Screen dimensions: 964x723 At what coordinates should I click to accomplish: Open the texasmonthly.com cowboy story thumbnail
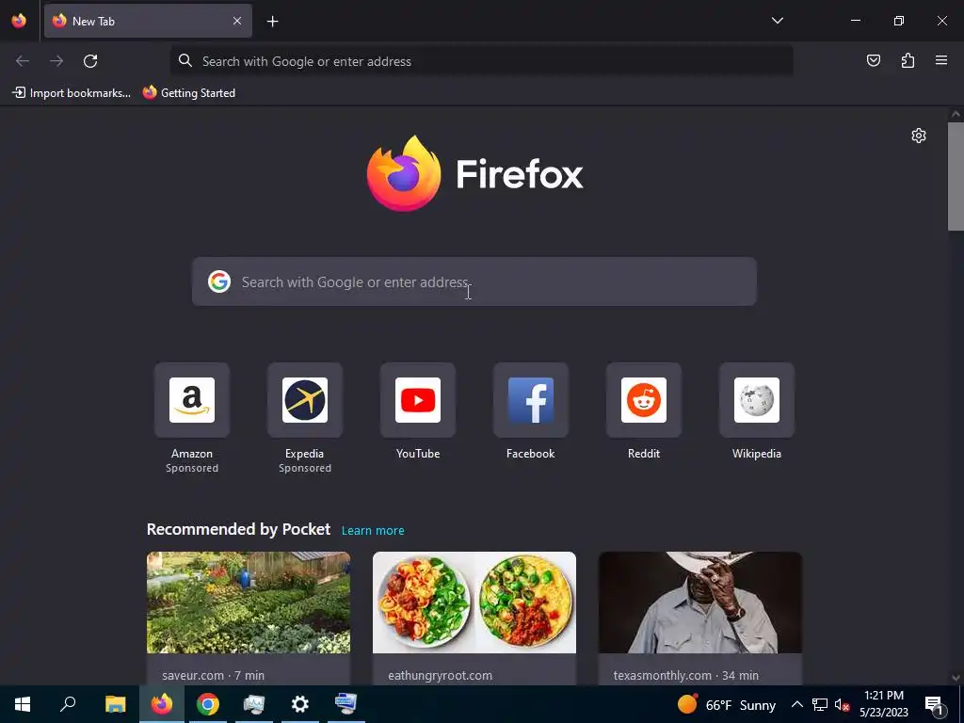(x=700, y=602)
